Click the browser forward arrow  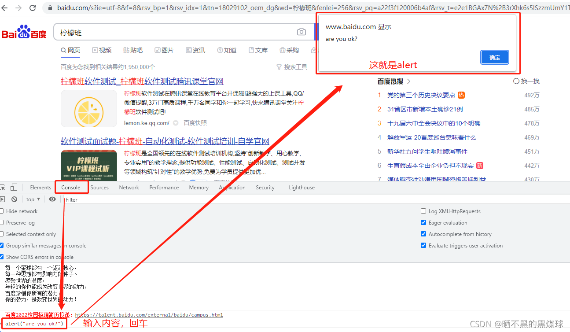coord(18,8)
